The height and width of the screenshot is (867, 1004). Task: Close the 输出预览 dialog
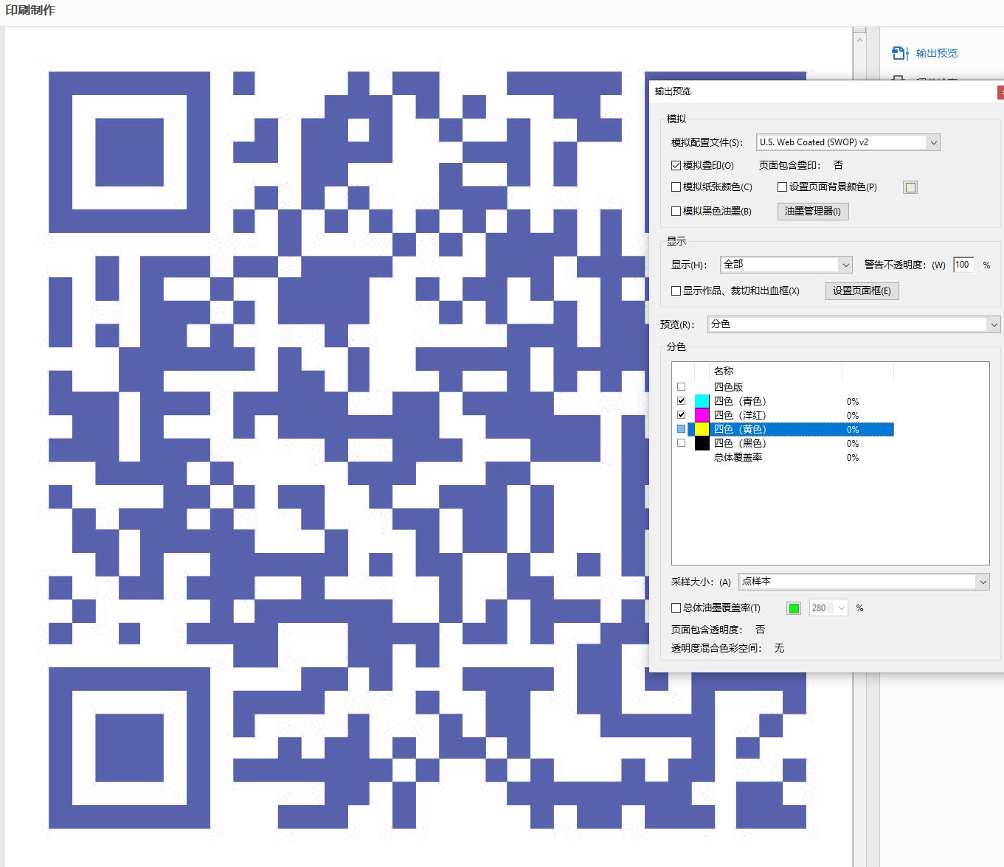point(1000,92)
